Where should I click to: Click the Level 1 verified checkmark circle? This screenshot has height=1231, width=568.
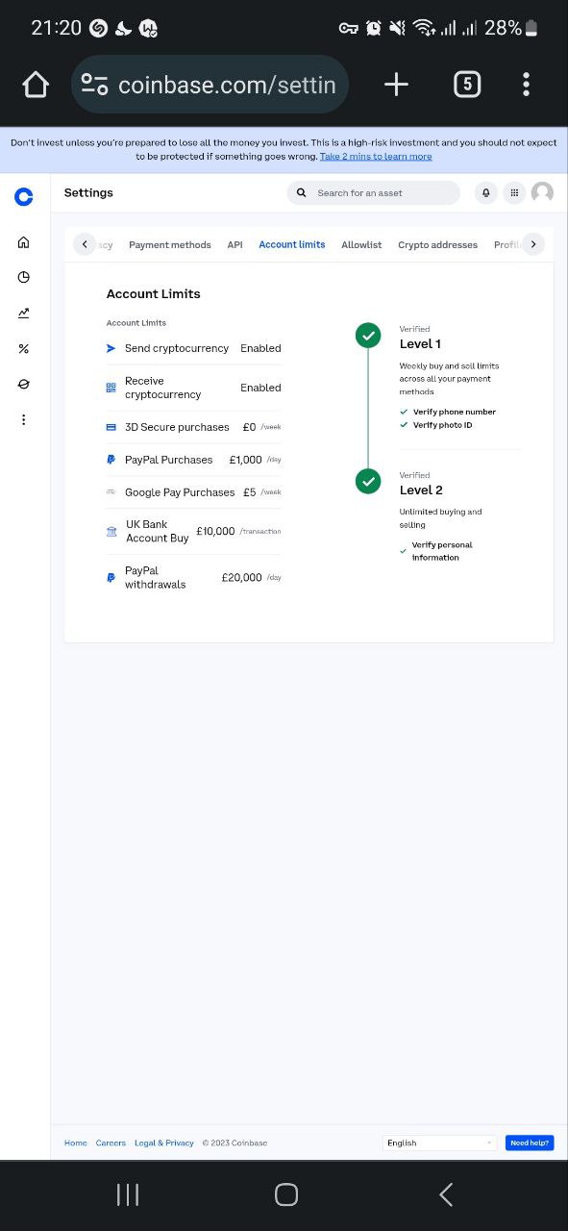coord(368,335)
